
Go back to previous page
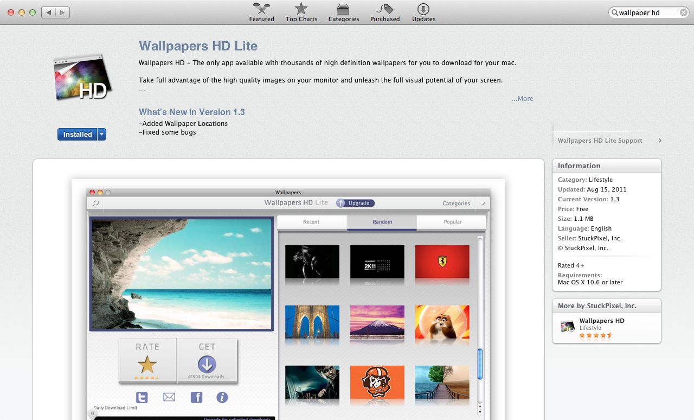49,12
